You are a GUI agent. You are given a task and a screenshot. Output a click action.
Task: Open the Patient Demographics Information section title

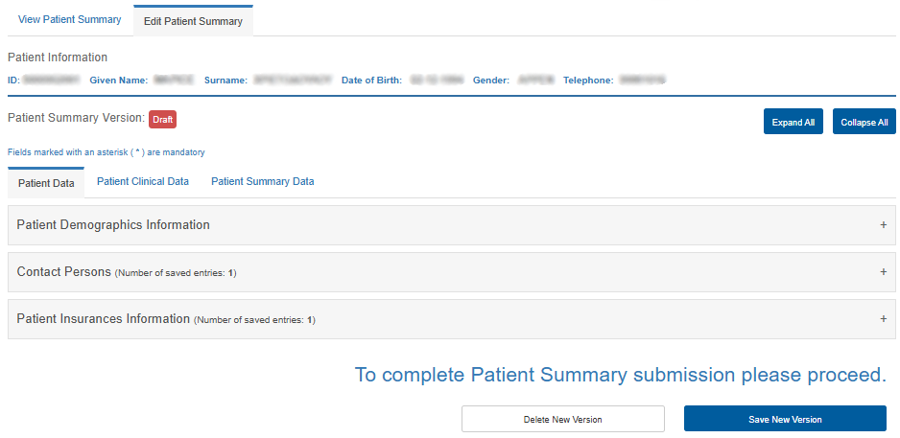tap(113, 225)
